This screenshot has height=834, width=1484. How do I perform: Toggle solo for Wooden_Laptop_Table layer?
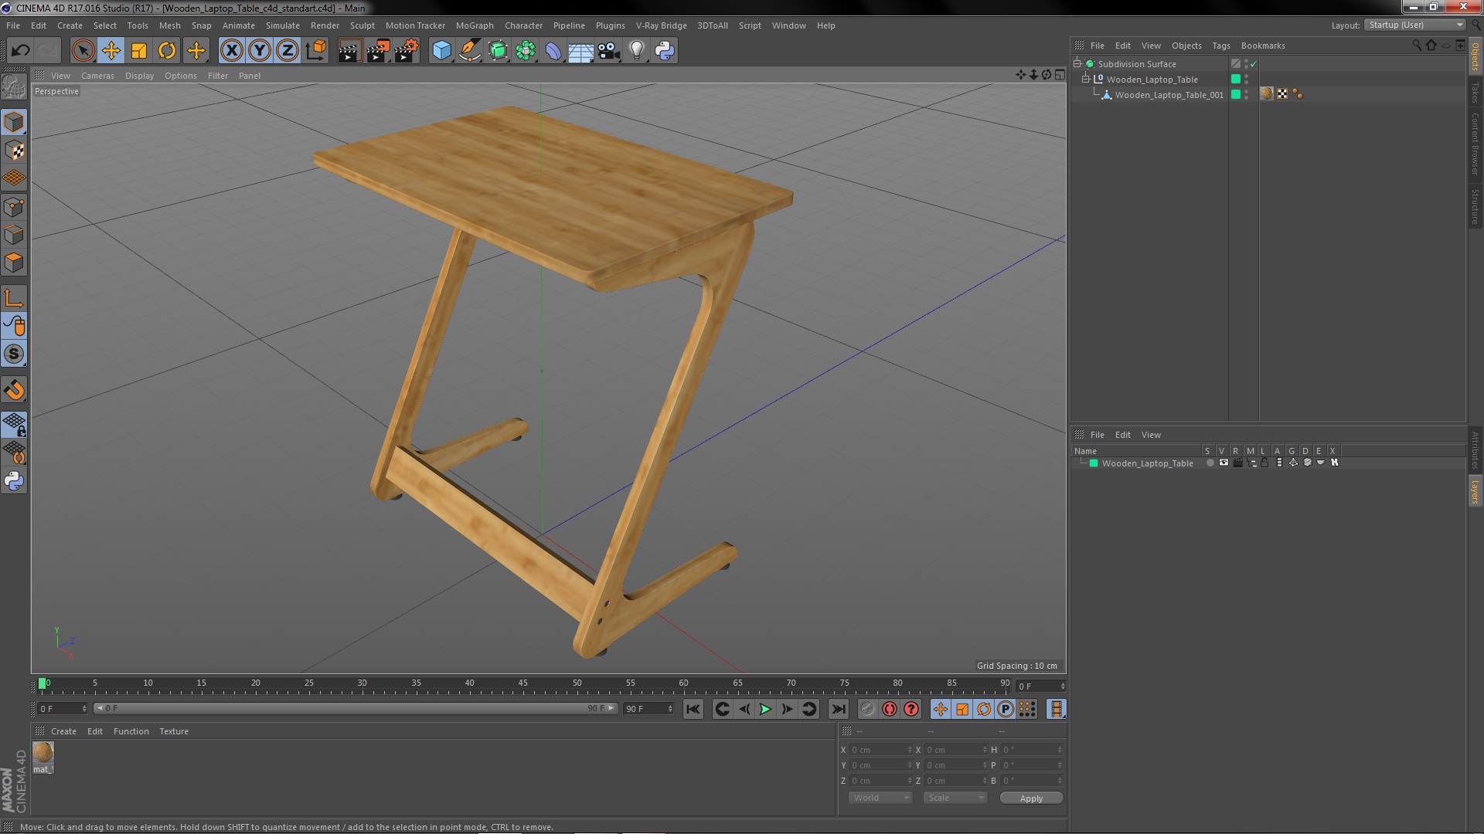(x=1210, y=463)
